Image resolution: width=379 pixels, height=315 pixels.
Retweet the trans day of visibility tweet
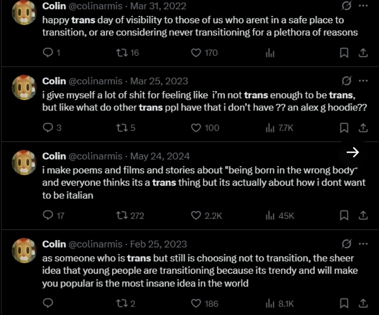pos(127,53)
